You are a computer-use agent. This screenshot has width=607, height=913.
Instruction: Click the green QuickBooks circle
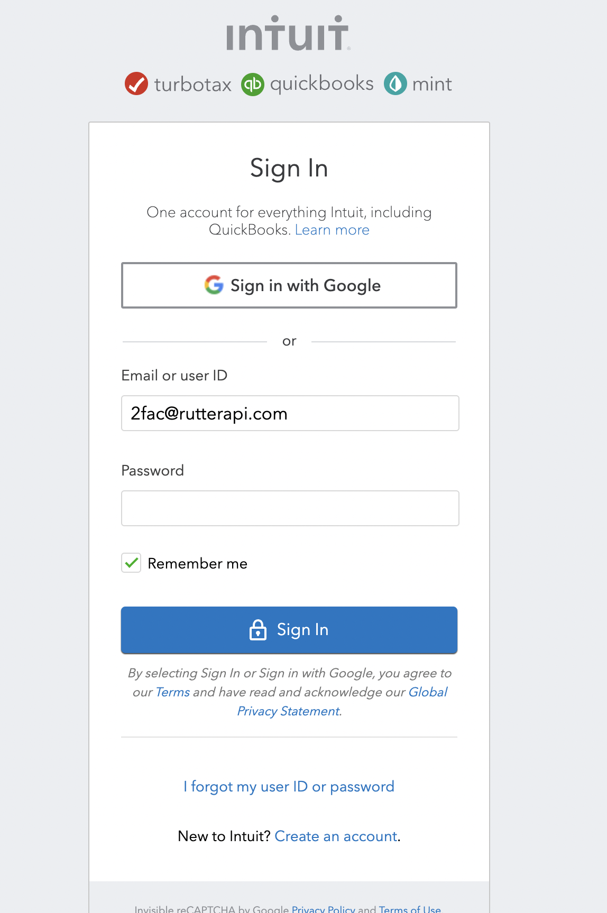point(253,83)
